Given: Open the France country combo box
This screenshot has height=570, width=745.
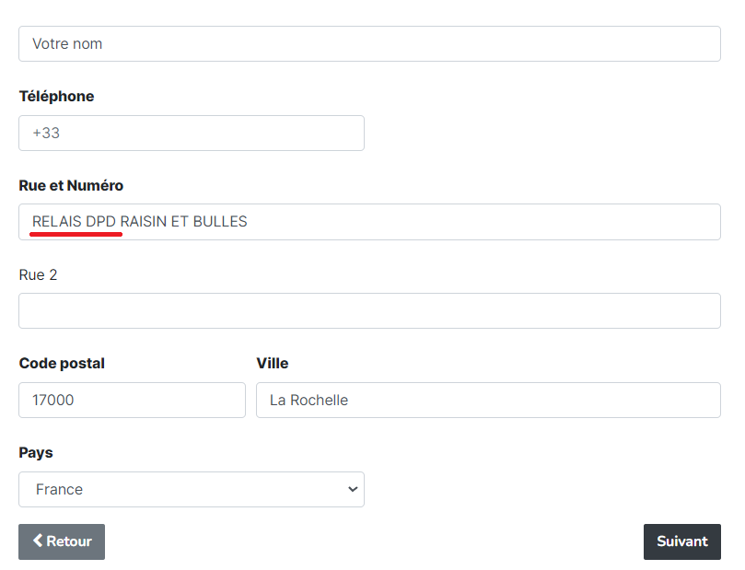Looking at the screenshot, I should pos(192,489).
